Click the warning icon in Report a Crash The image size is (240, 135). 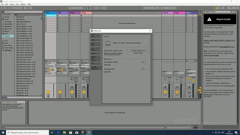click(x=209, y=19)
